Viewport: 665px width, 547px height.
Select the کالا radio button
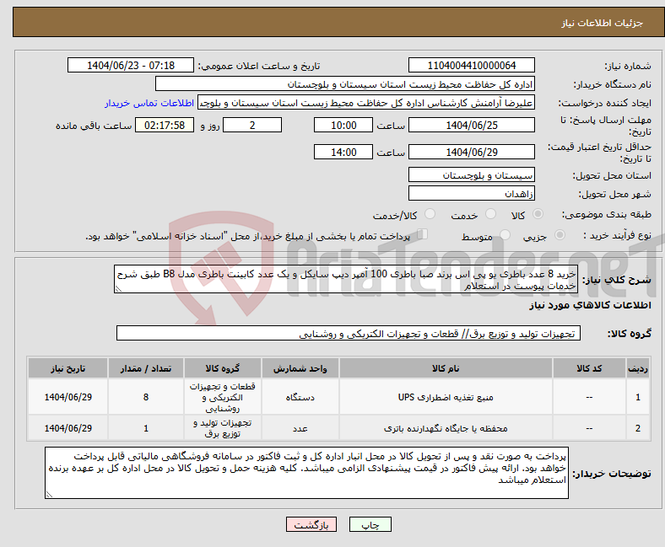[539, 215]
